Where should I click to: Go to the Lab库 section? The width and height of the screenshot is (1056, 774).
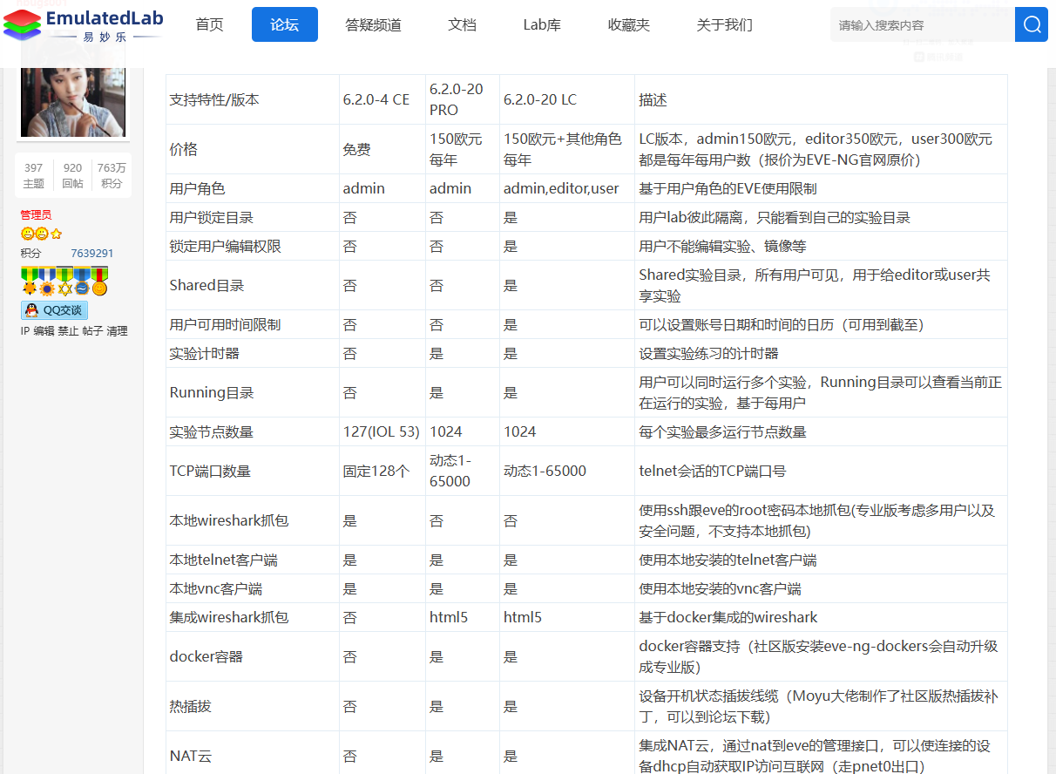[541, 24]
